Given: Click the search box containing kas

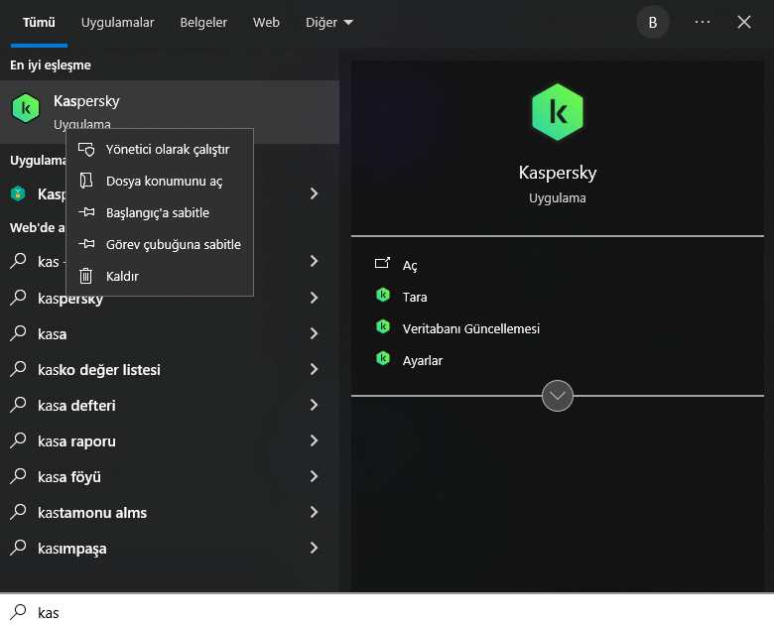Looking at the screenshot, I should [387, 612].
